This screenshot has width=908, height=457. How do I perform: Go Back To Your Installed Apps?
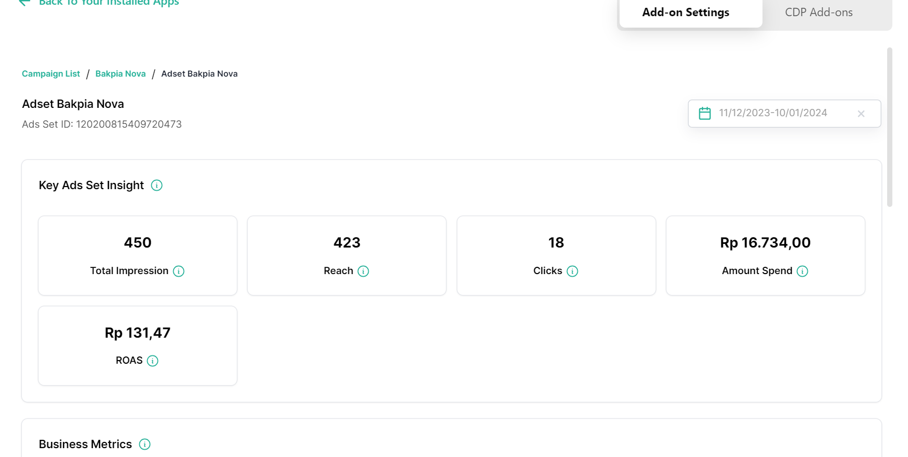[x=109, y=3]
